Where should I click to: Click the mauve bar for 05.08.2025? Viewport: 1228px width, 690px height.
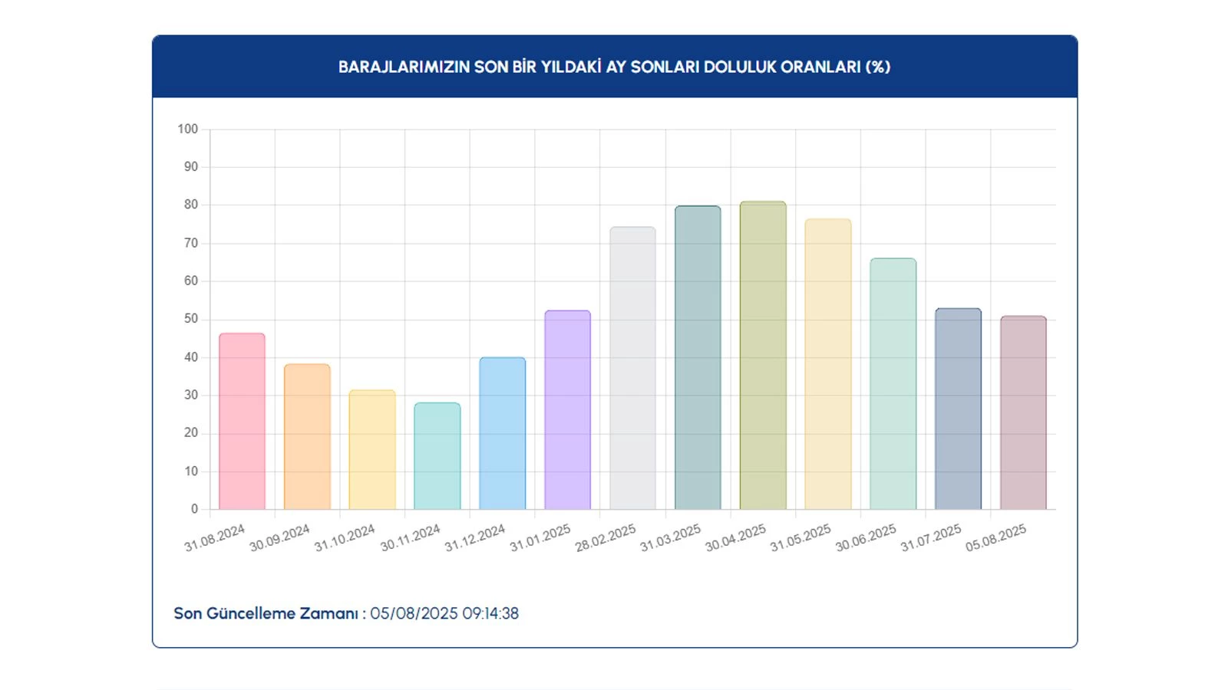click(1023, 412)
